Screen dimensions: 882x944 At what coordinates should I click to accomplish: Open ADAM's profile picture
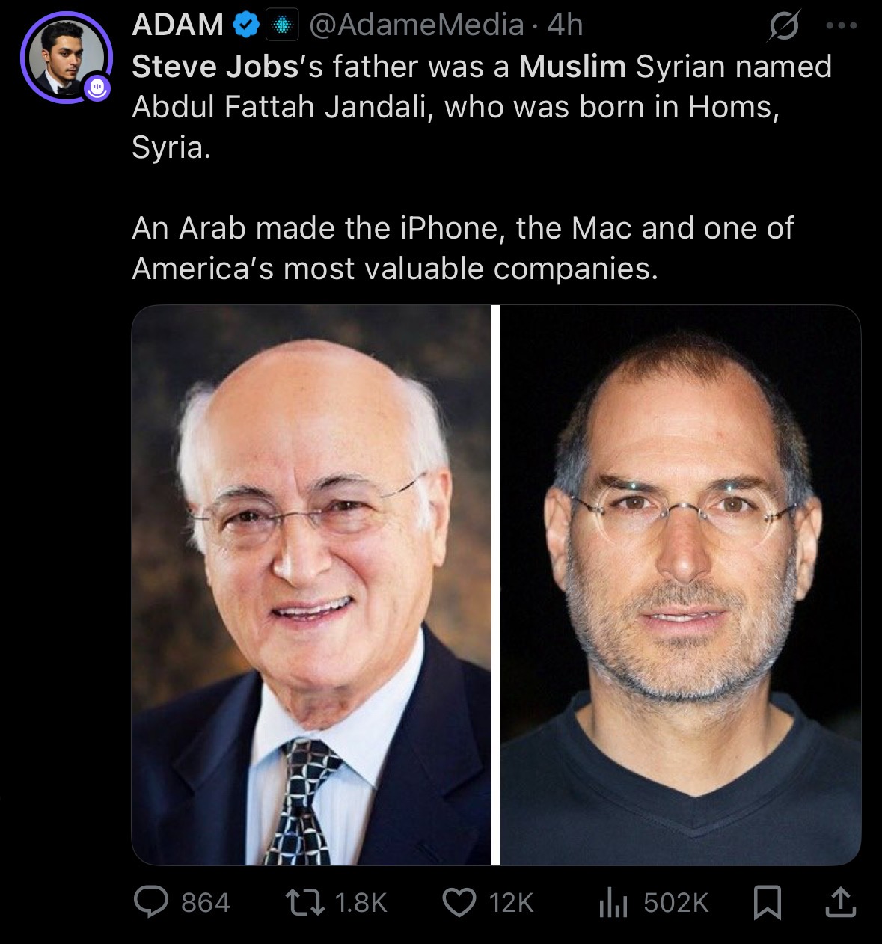click(66, 57)
